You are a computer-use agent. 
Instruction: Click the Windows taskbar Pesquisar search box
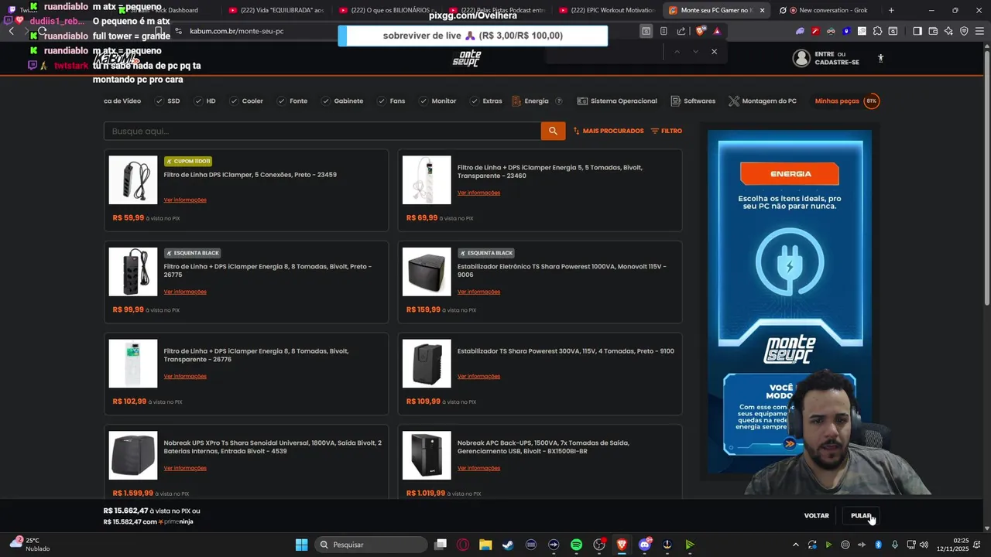pyautogui.click(x=372, y=545)
